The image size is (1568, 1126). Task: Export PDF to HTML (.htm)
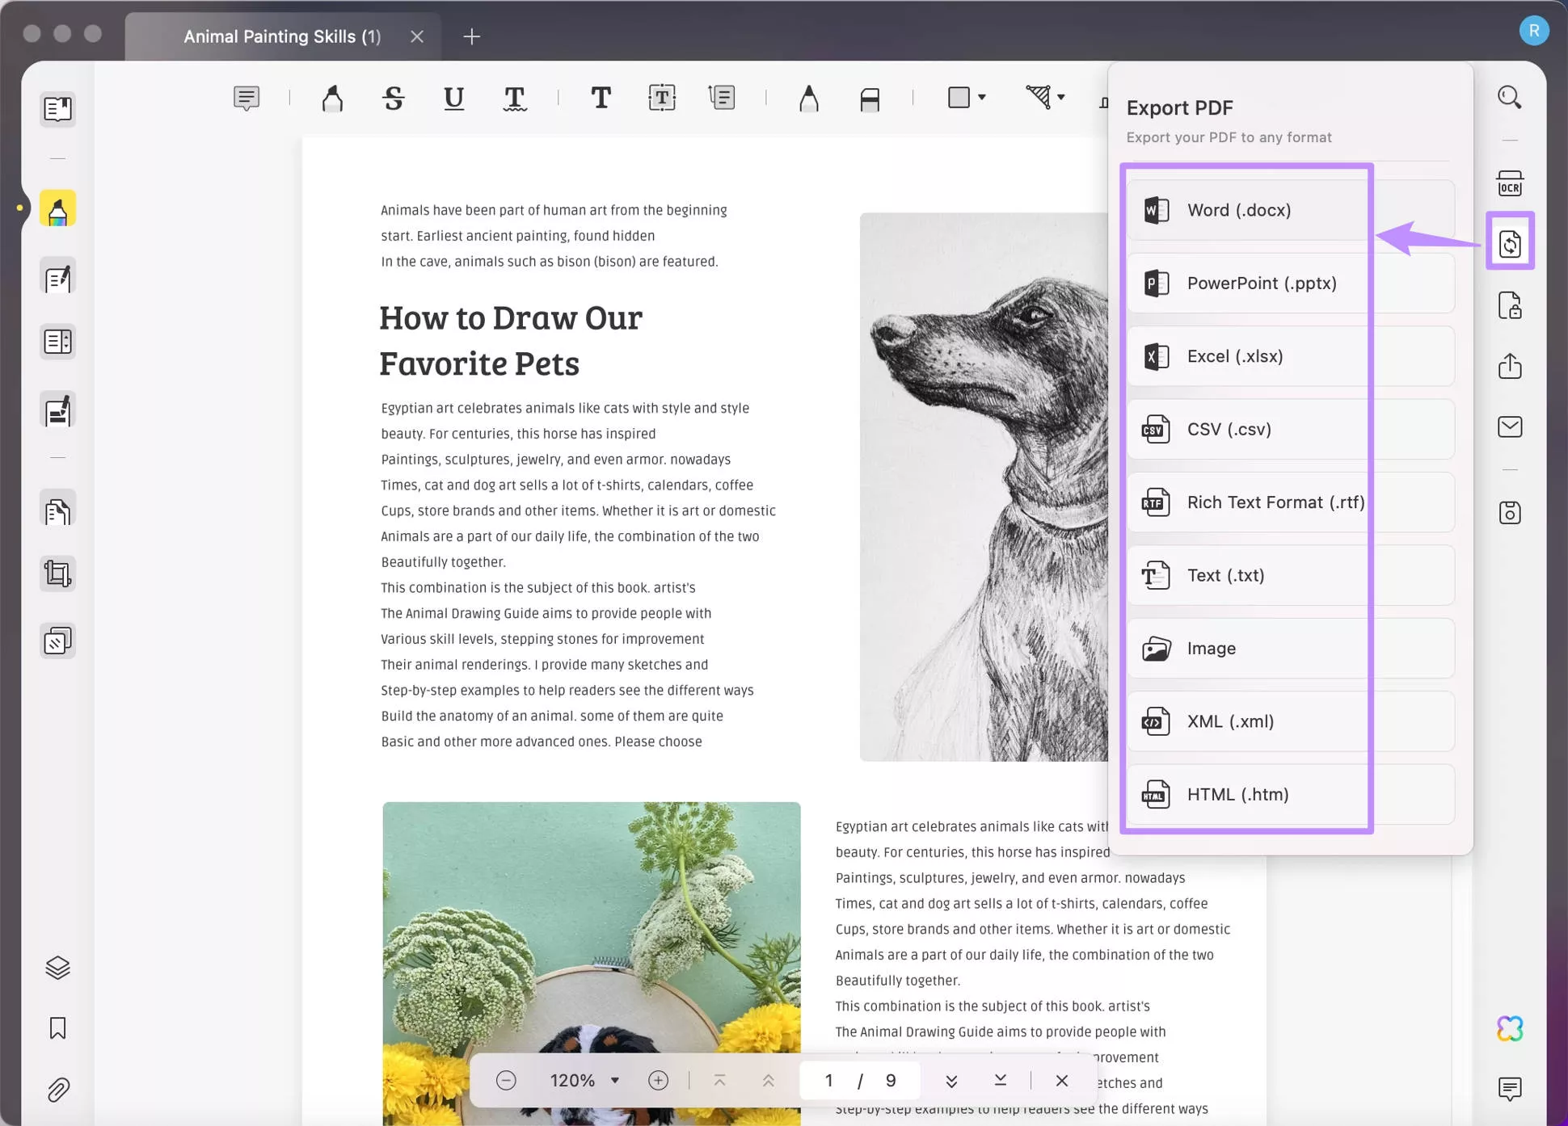[1291, 795]
